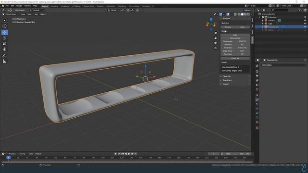The image size is (308, 173).
Task: Switch to rendered viewport shading
Action: (x=248, y=14)
